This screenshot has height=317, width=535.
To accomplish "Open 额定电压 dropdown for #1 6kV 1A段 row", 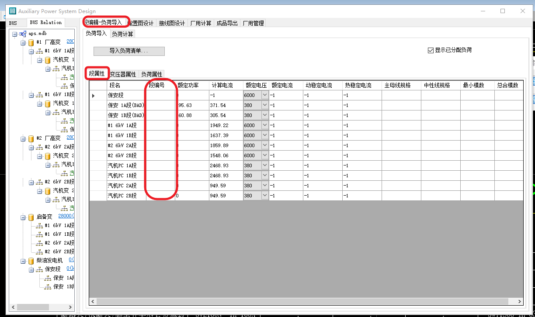I will [265, 125].
